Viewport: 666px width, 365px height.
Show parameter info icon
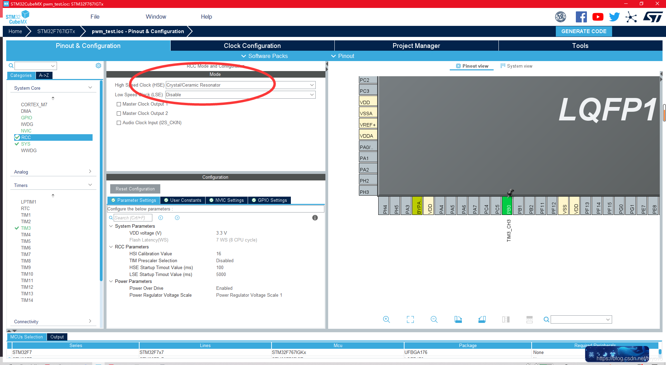tap(315, 218)
